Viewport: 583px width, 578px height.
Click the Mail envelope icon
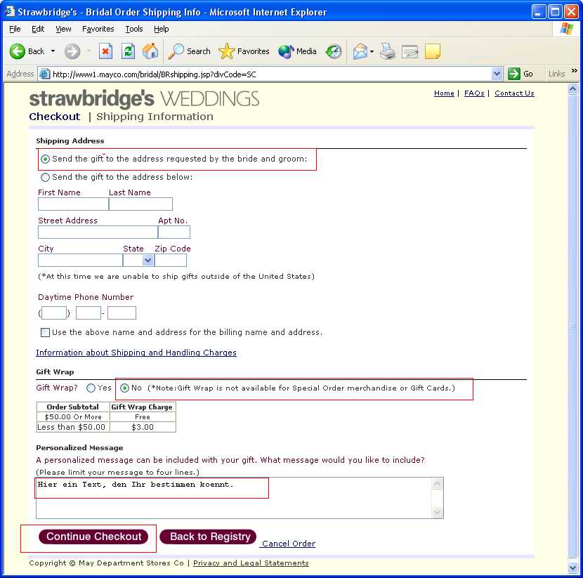[360, 51]
